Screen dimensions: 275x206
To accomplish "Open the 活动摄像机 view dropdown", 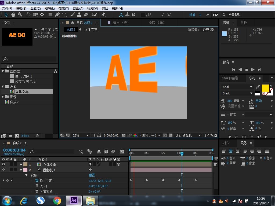I will 188,135.
